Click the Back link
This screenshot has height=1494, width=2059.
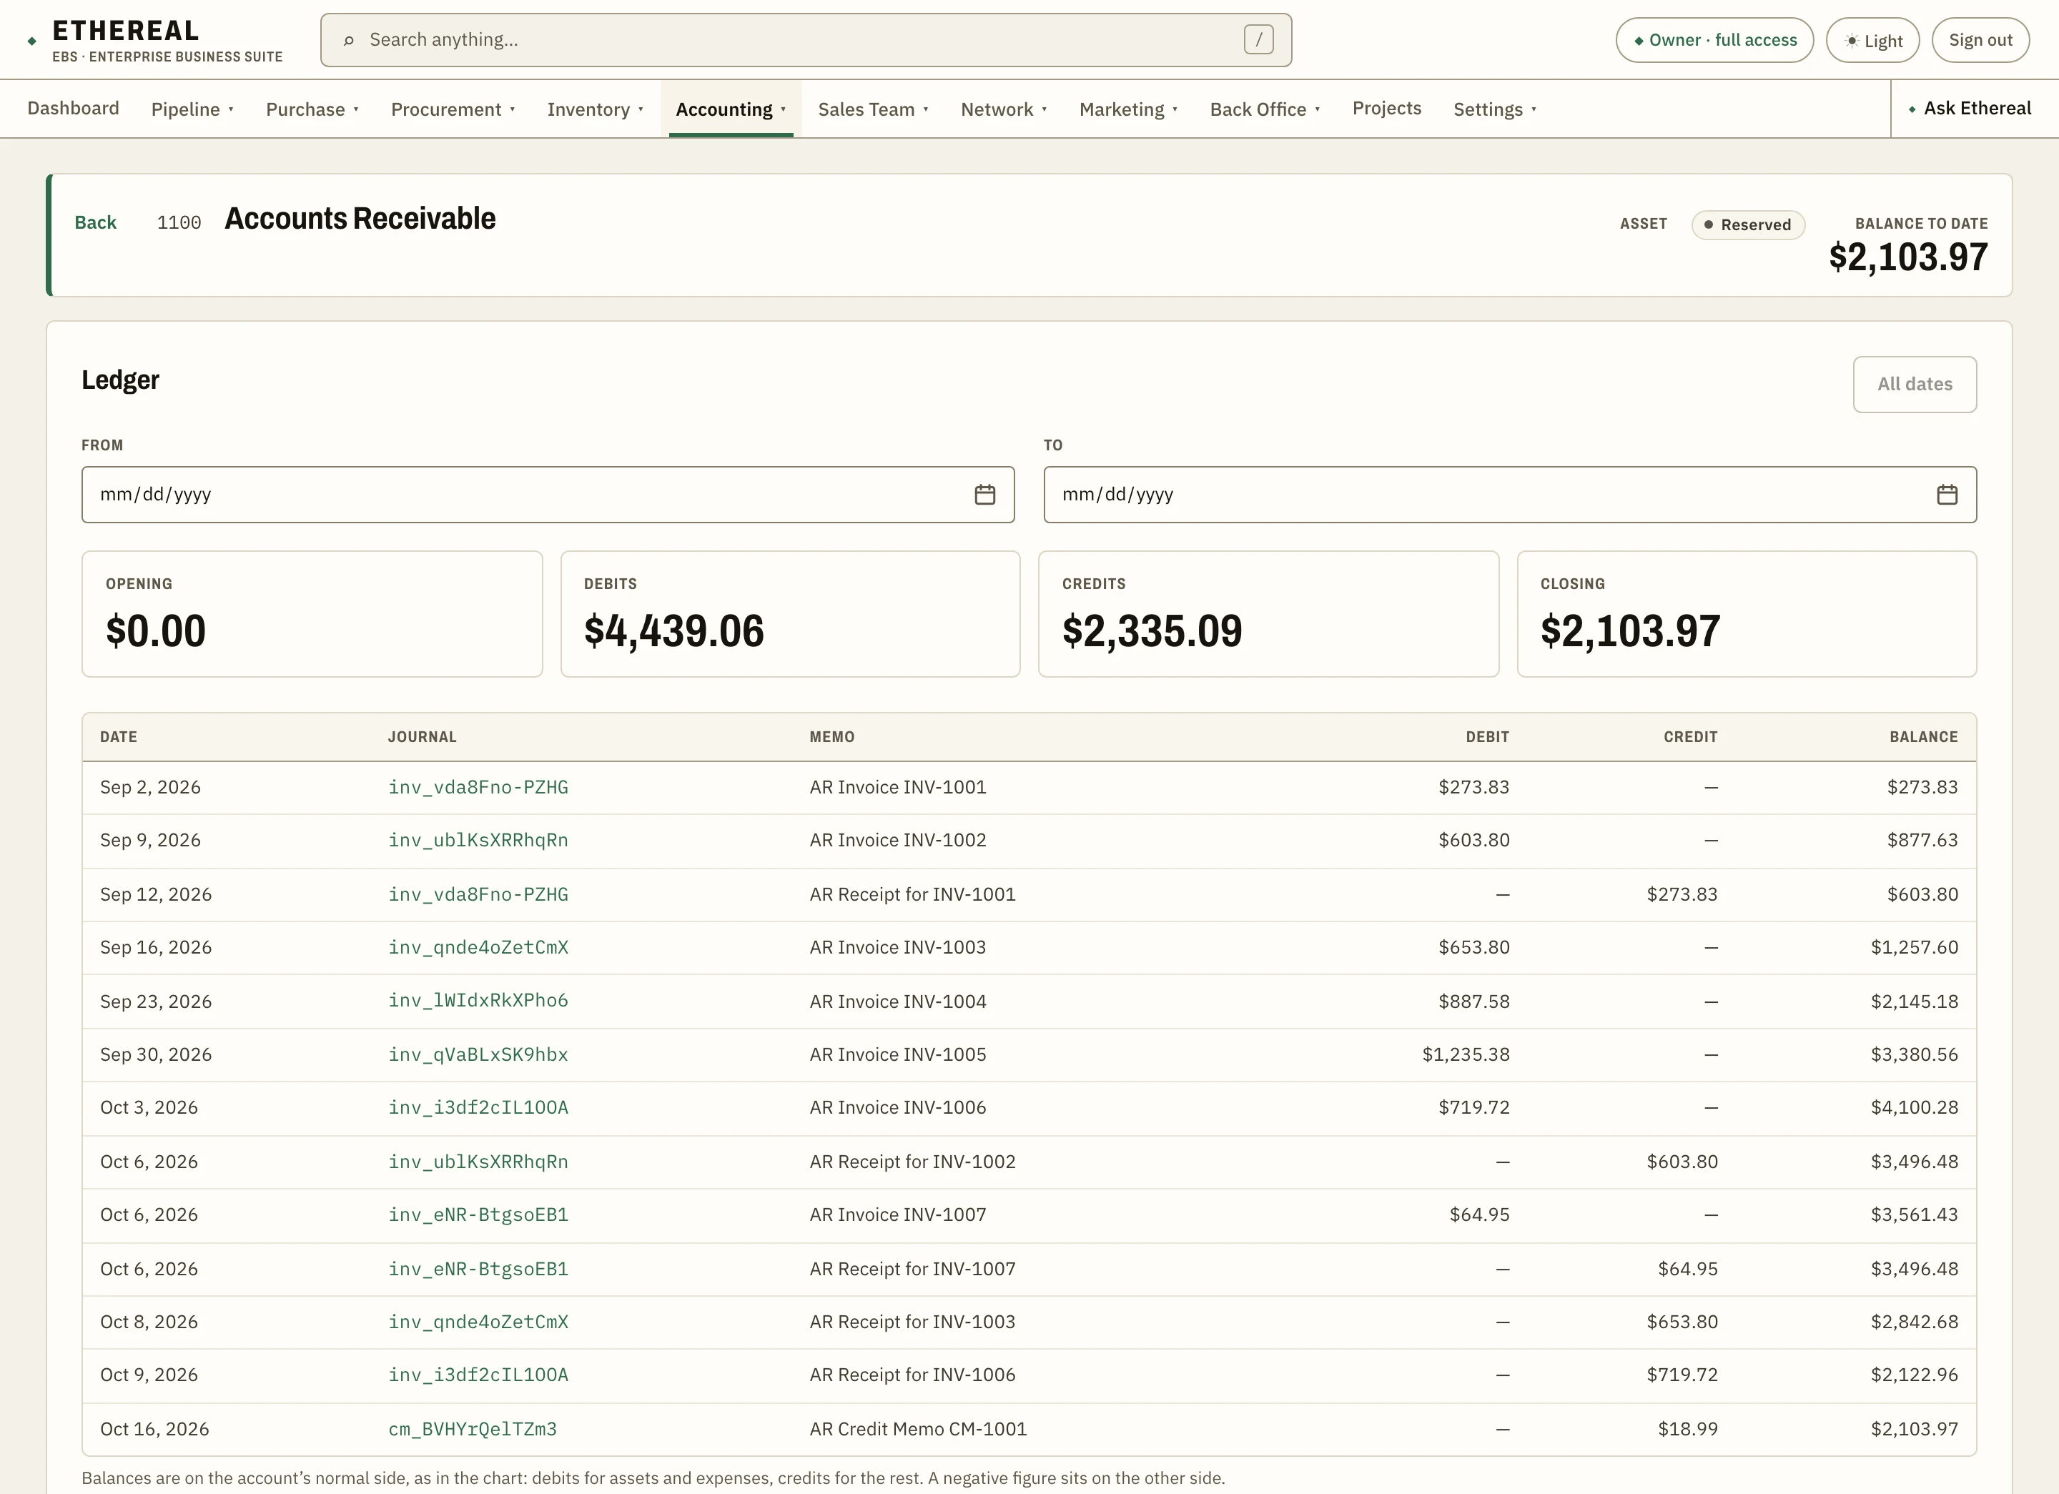click(95, 222)
